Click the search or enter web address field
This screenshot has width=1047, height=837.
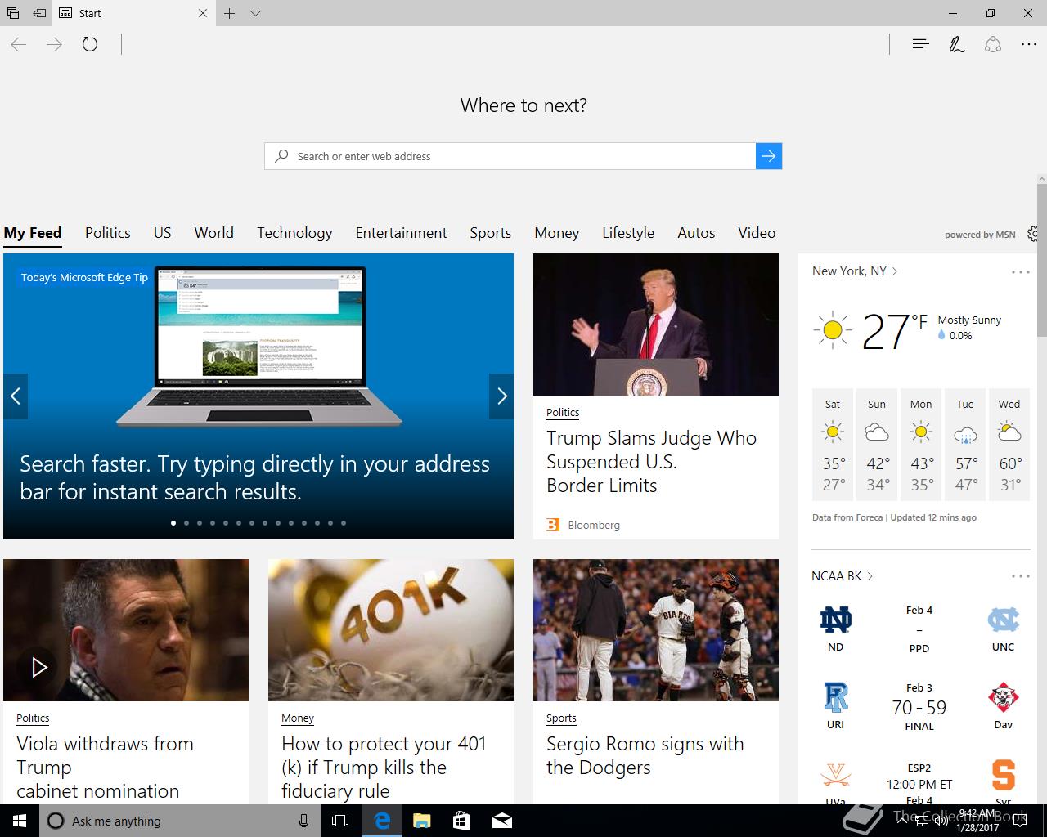[510, 156]
